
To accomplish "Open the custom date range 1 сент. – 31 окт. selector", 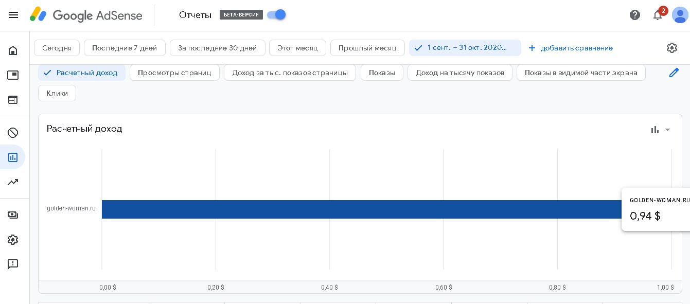I will coord(465,48).
